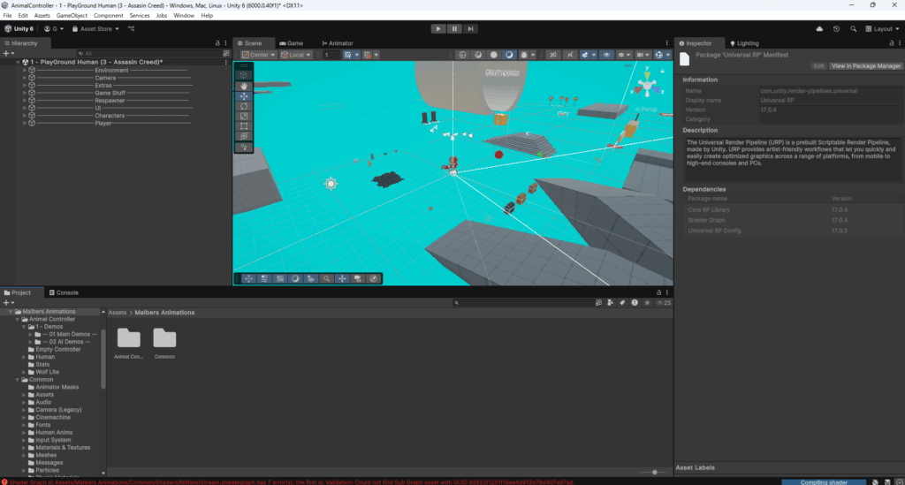Click the Edit button in Inspector
905x485 pixels.
[x=818, y=65]
